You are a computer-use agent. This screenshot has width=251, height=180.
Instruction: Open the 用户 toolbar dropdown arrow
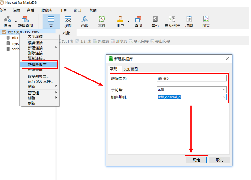coord(129,22)
